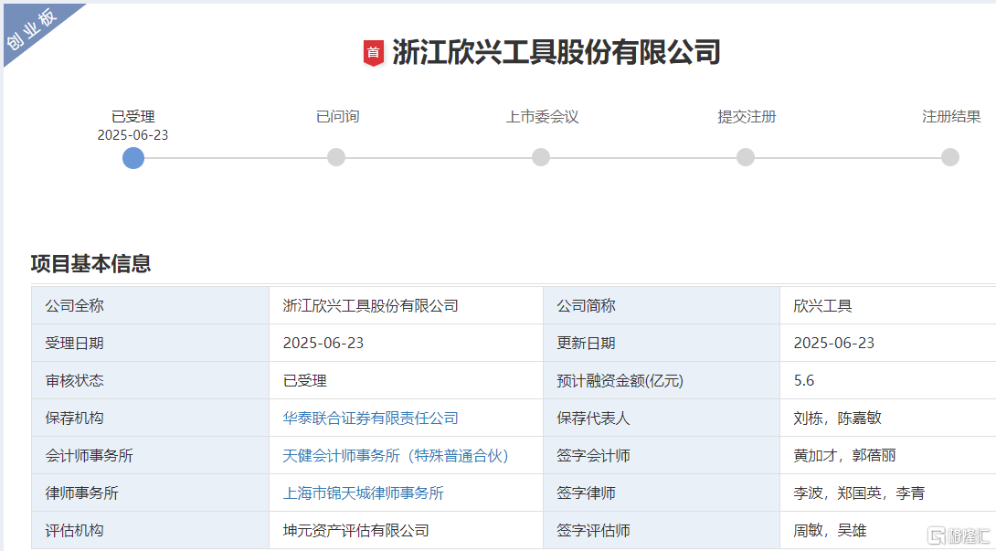Click the 注册结果 stage label

tap(951, 117)
